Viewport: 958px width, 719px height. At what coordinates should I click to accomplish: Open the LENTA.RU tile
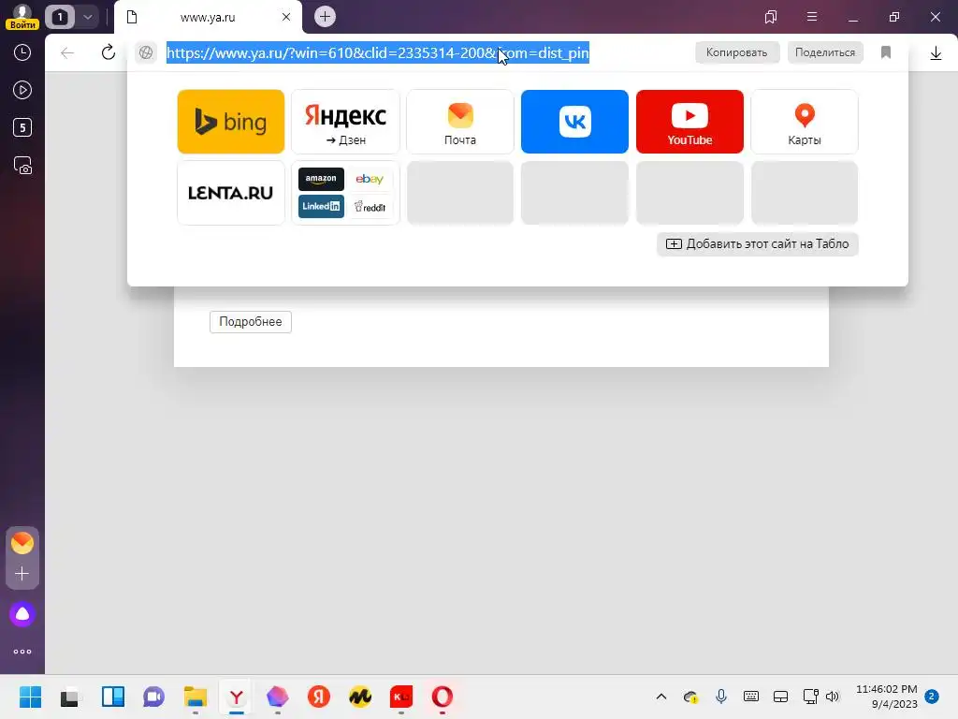click(230, 193)
